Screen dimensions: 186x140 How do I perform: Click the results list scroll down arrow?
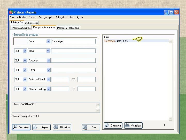[x=171, y=119]
